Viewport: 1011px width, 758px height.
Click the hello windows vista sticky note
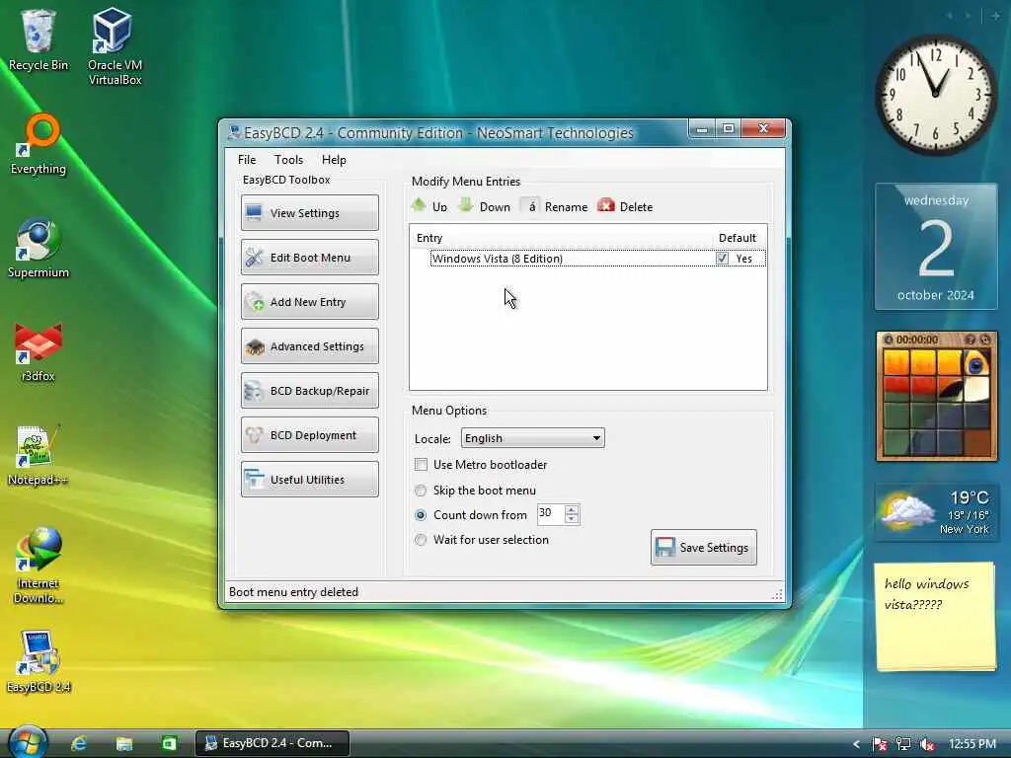[935, 616]
